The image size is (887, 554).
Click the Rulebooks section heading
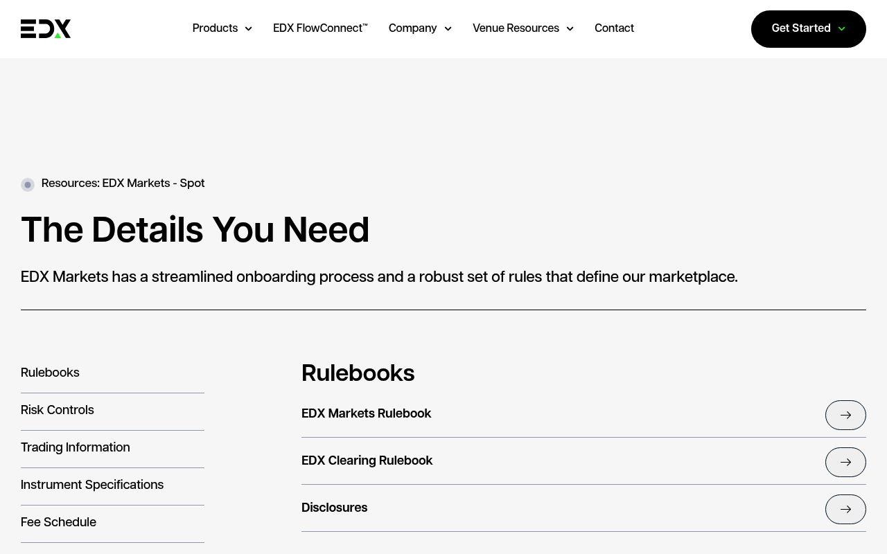[358, 373]
